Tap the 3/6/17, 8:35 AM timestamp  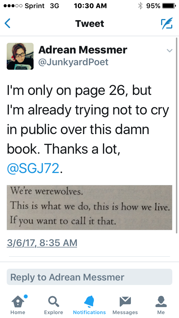pyautogui.click(x=42, y=243)
